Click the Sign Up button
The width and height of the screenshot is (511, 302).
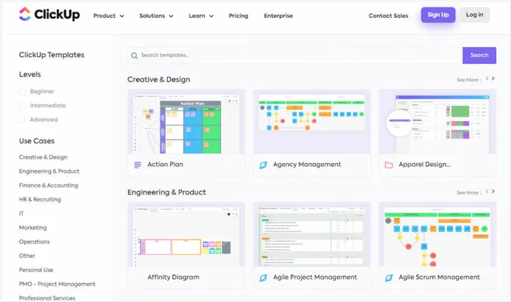coord(438,15)
